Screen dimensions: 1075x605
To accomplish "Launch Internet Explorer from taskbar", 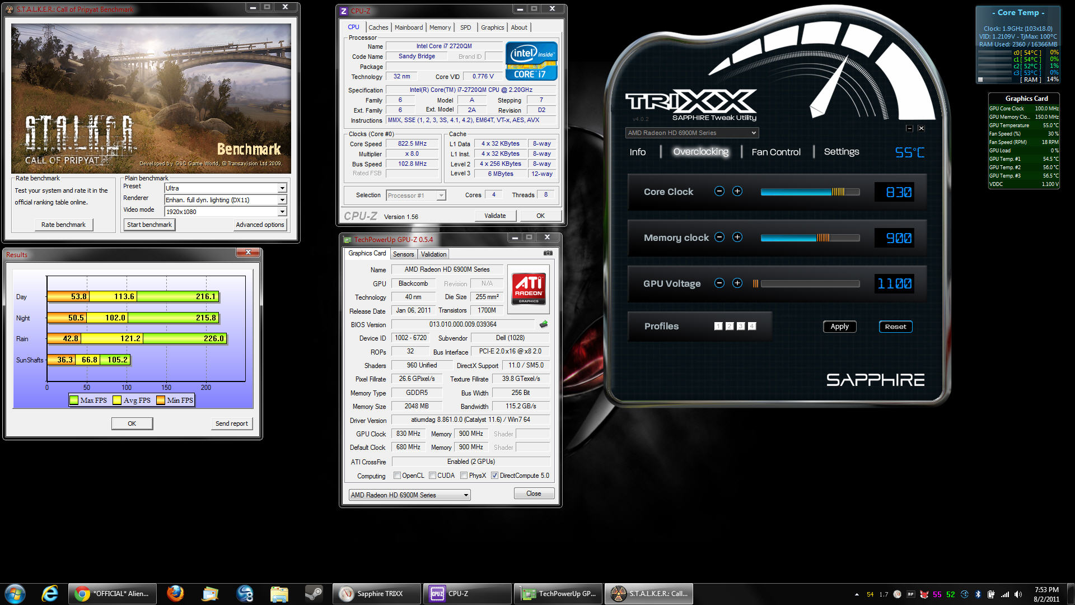I will 50,594.
